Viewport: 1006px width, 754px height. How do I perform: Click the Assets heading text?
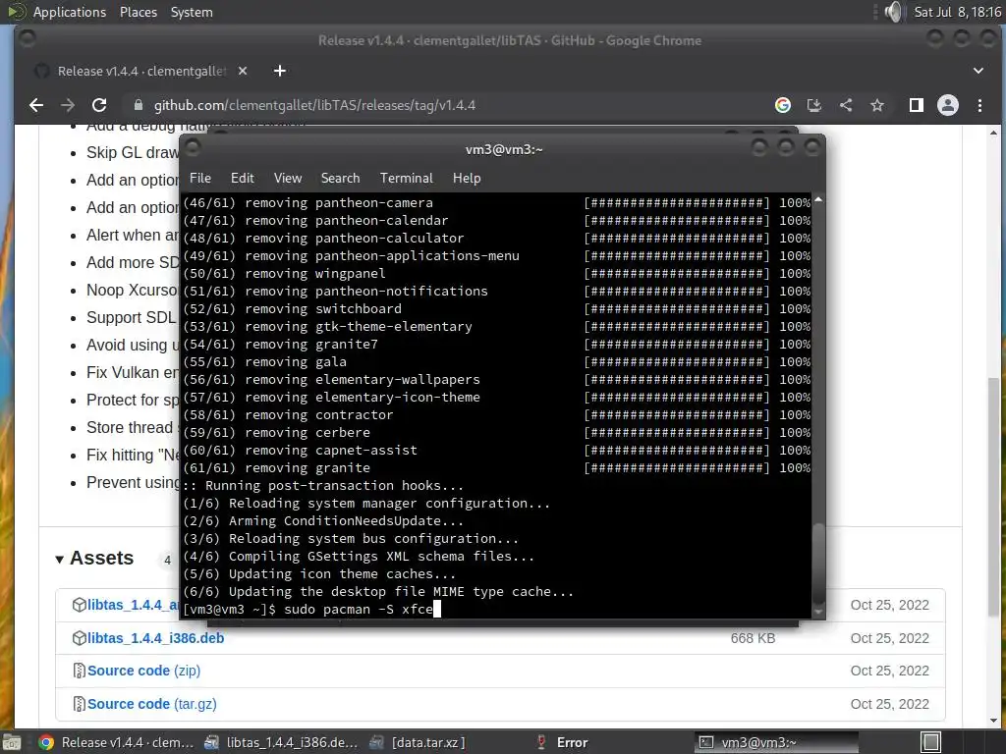tap(101, 558)
